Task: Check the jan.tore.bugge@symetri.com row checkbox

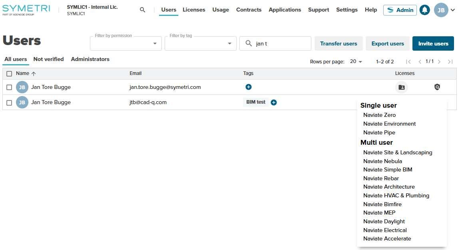Action: click(x=9, y=87)
